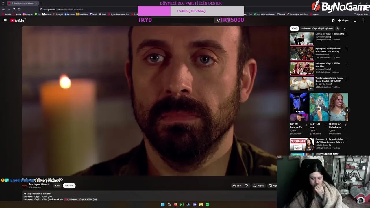Open the Skyrim Dawnguard DL bookmark
This screenshot has width=370, height=208.
[x=119, y=14]
